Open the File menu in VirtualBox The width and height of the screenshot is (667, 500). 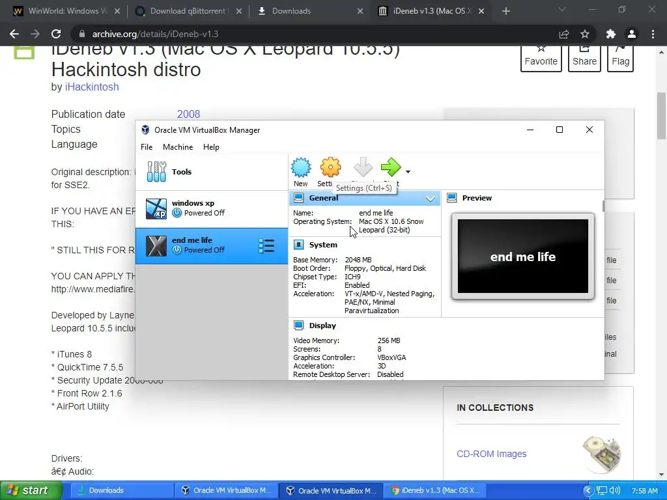tap(147, 146)
